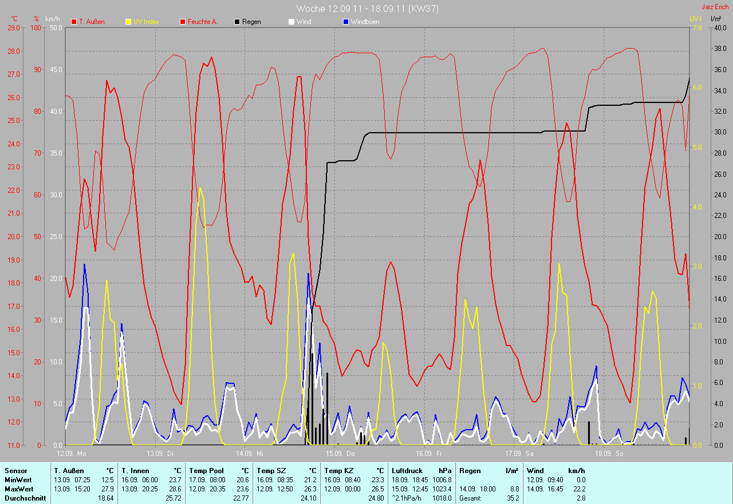Select the '12.09. Mo' day label
The image size is (733, 504).
[72, 454]
